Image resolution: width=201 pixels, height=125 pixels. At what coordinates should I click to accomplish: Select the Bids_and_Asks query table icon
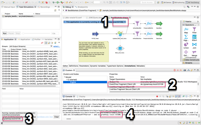[x=120, y=48]
